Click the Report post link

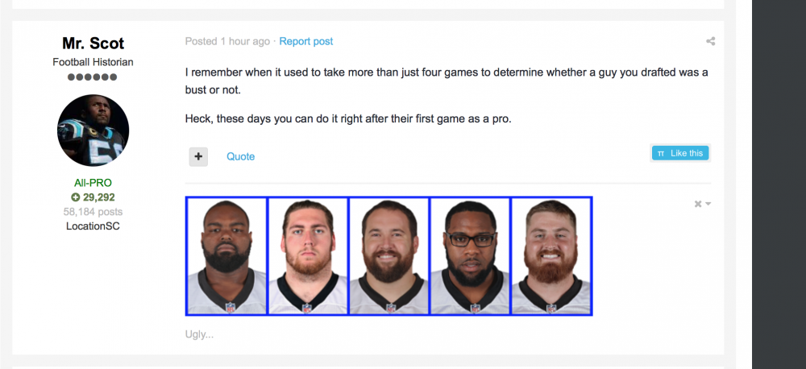[x=306, y=41]
